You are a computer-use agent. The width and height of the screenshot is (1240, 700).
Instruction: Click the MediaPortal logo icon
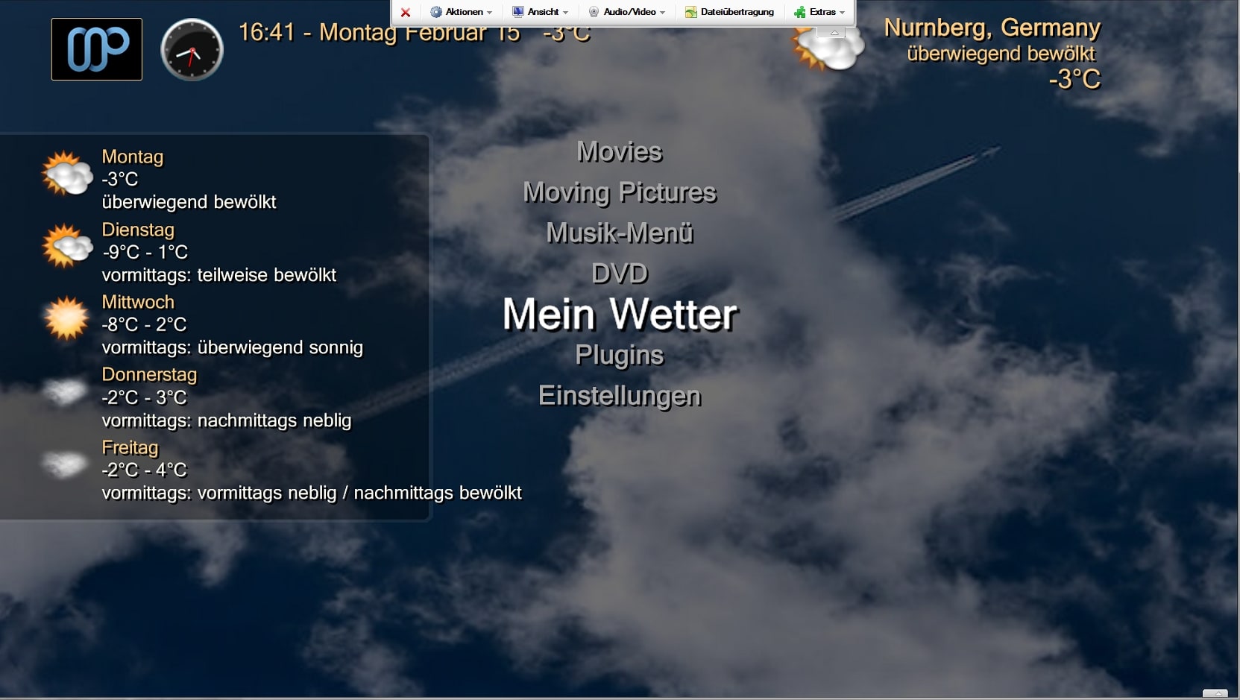click(x=97, y=49)
